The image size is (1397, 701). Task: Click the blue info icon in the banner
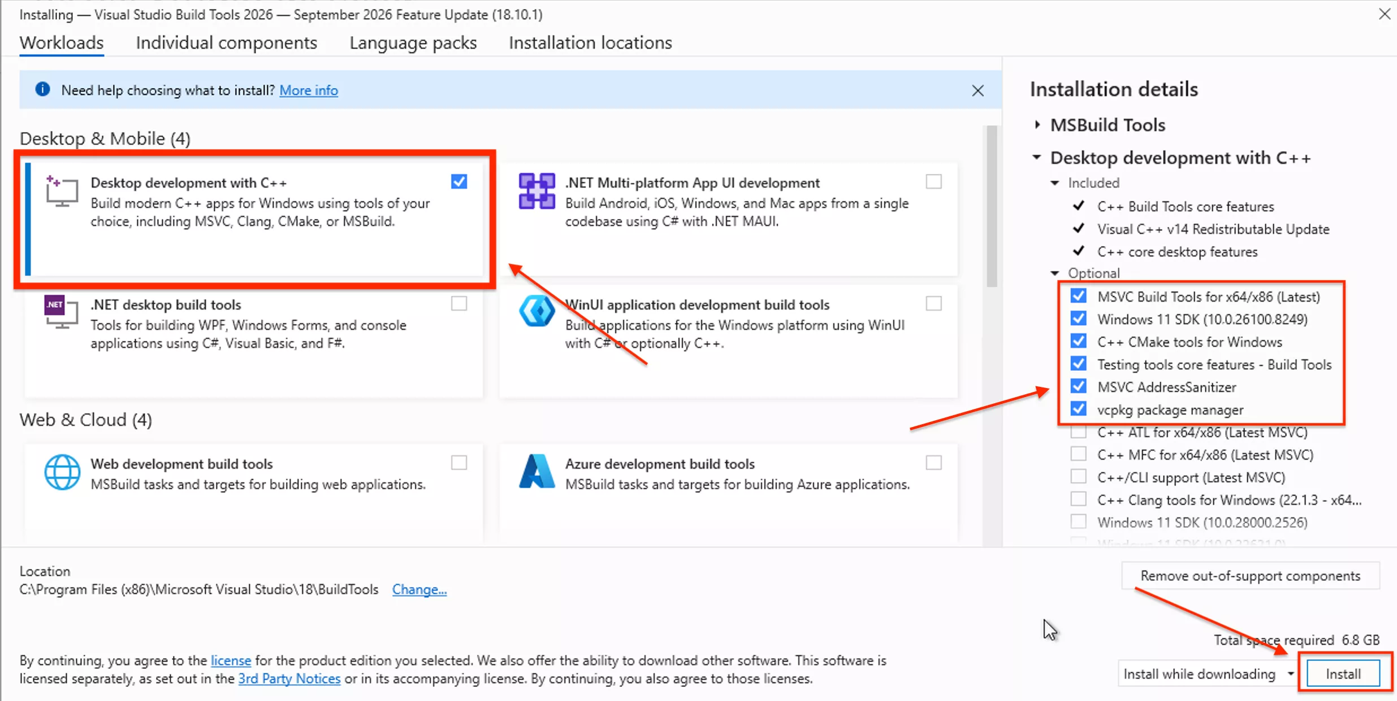click(x=42, y=89)
